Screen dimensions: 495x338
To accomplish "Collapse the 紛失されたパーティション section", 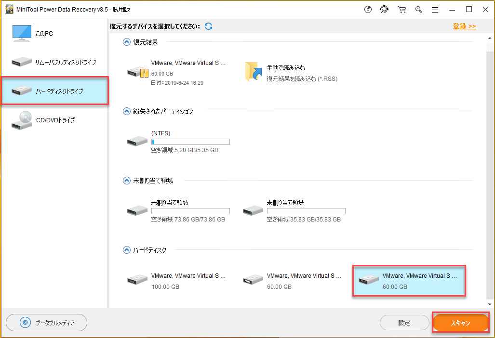I will pyautogui.click(x=127, y=111).
